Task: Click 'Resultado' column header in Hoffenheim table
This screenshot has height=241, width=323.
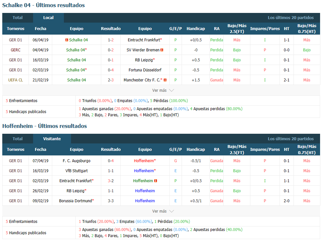Action: [x=111, y=150]
